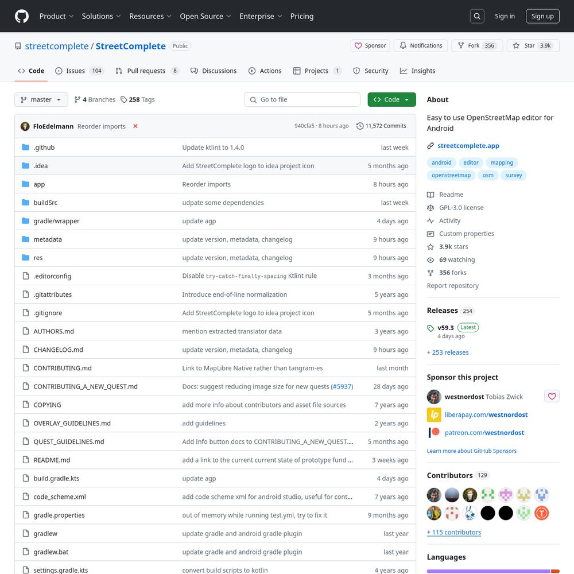Screen dimensions: 574x574
Task: Select the Code tab
Action: click(31, 71)
